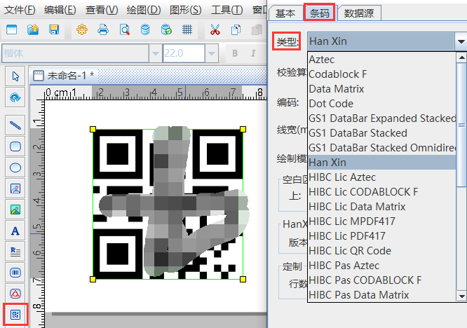Choose Data Matrix barcode type

[x=382, y=89]
